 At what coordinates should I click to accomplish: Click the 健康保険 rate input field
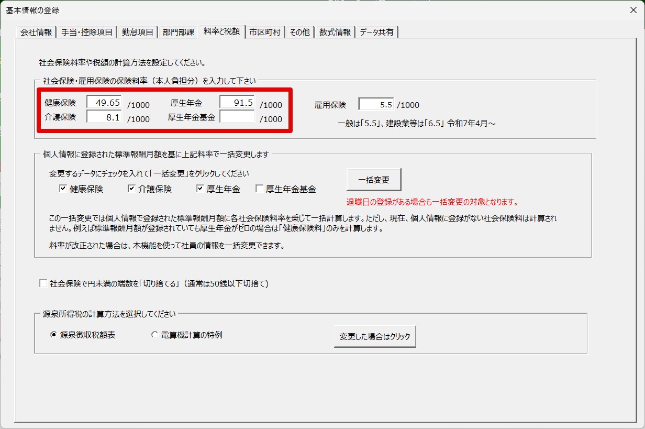[104, 103]
